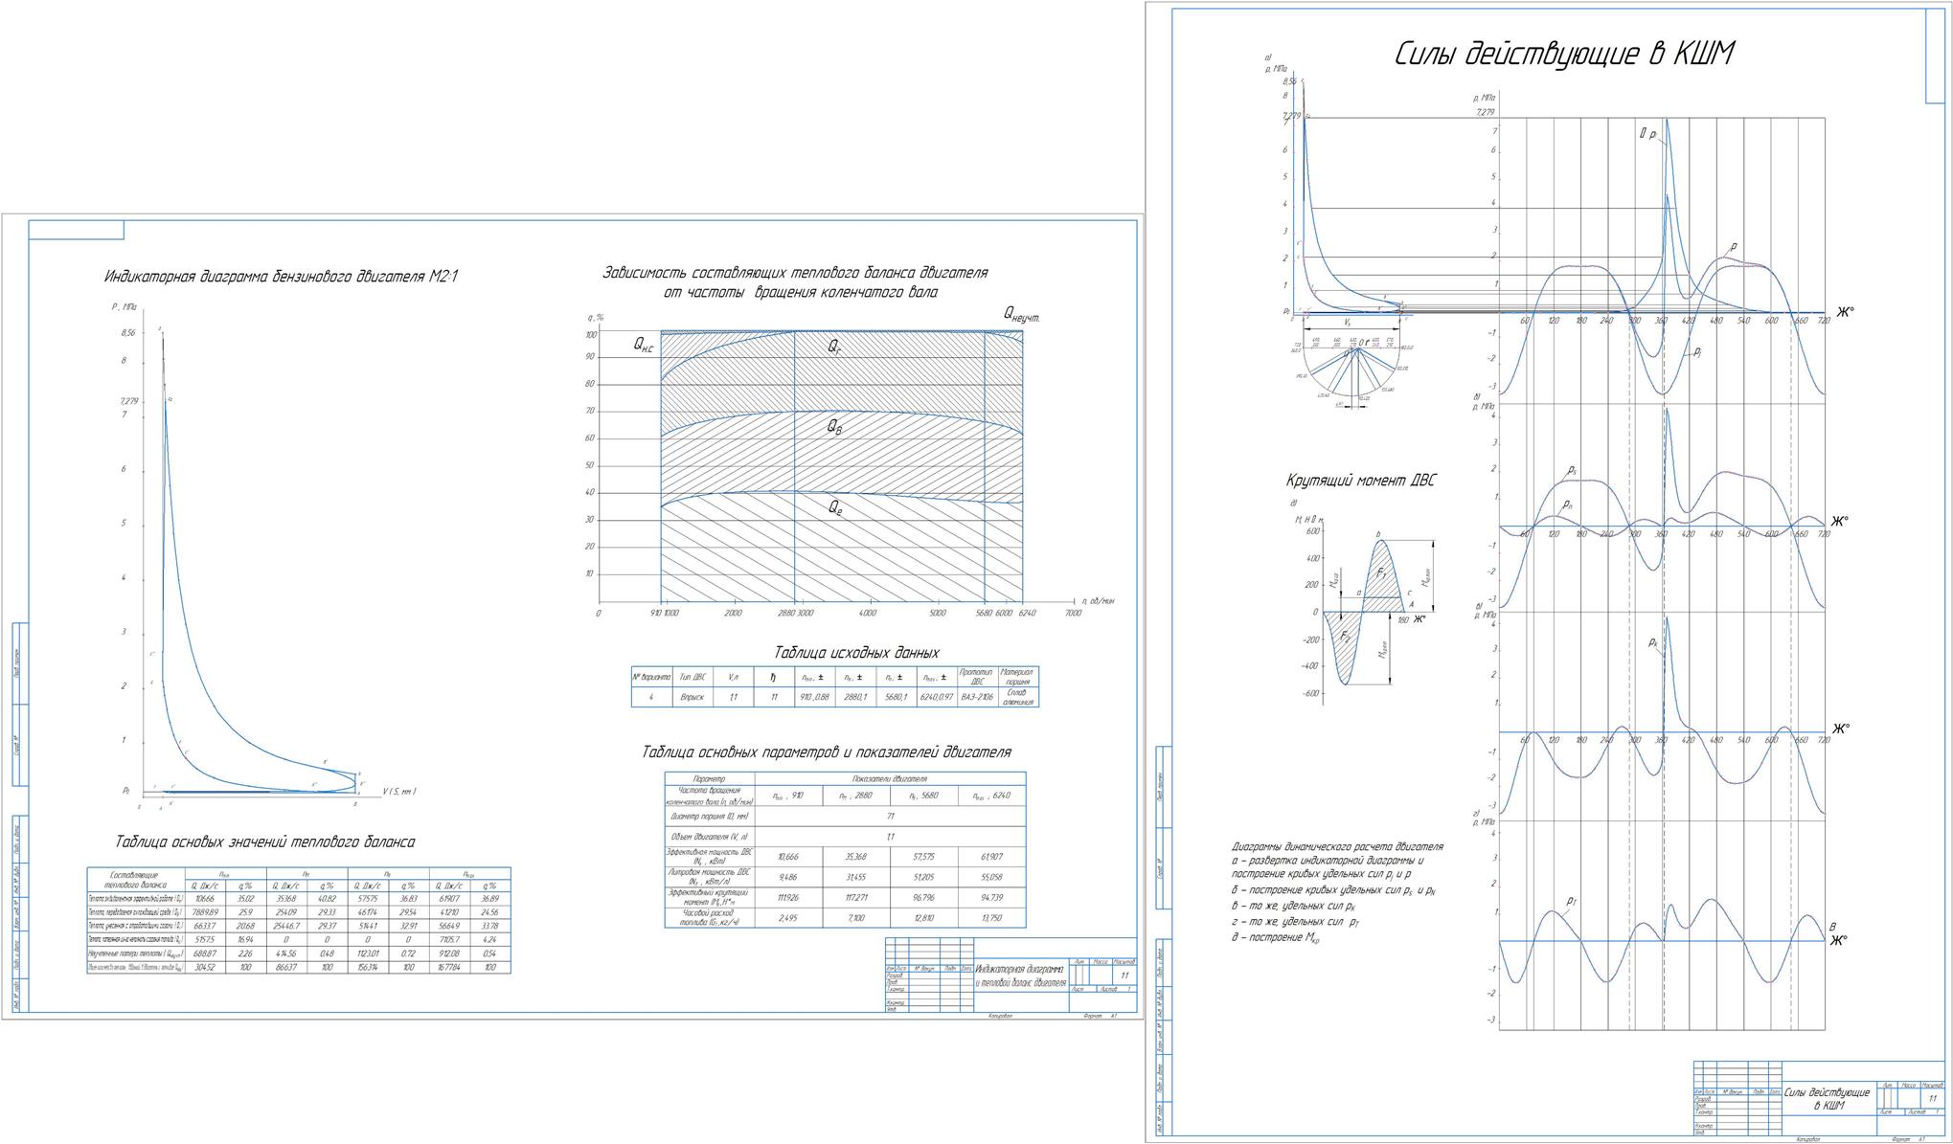Click the value '13,750' in fuel consumption row

point(991,918)
